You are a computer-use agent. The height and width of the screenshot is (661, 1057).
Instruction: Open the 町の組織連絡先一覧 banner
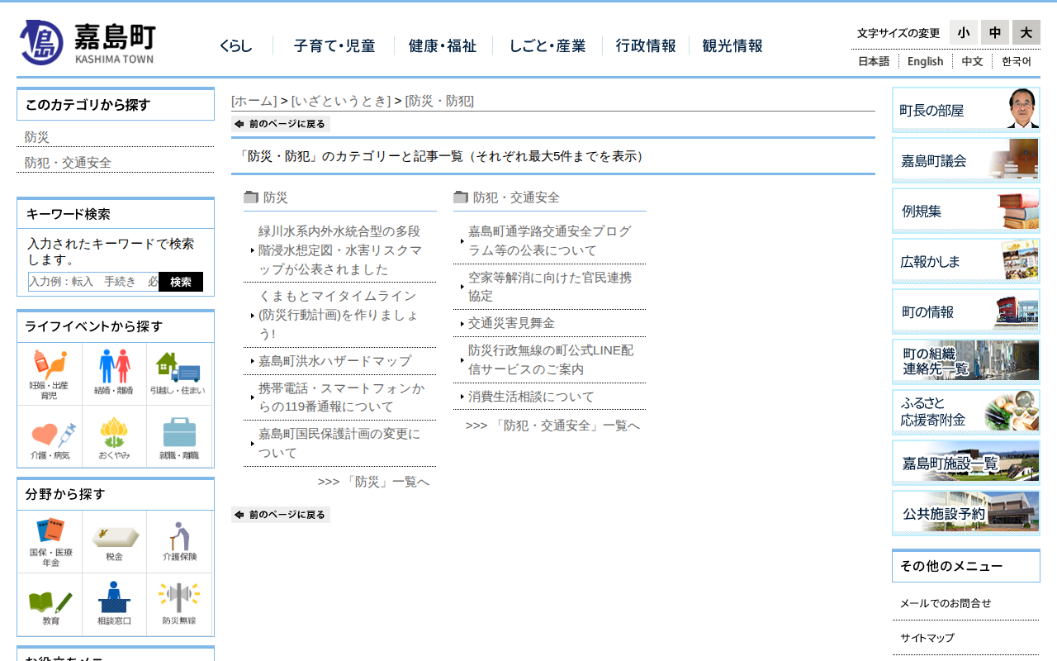click(x=966, y=362)
